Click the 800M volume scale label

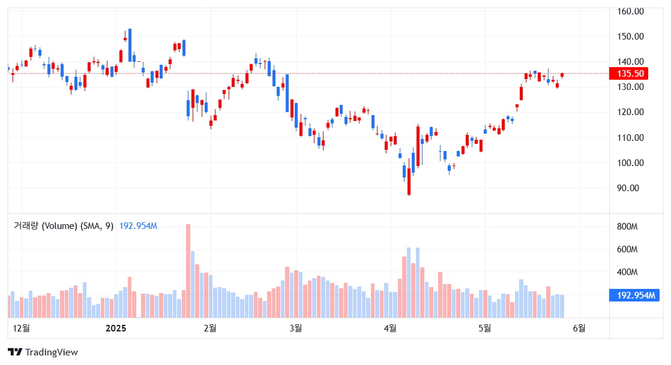(627, 227)
